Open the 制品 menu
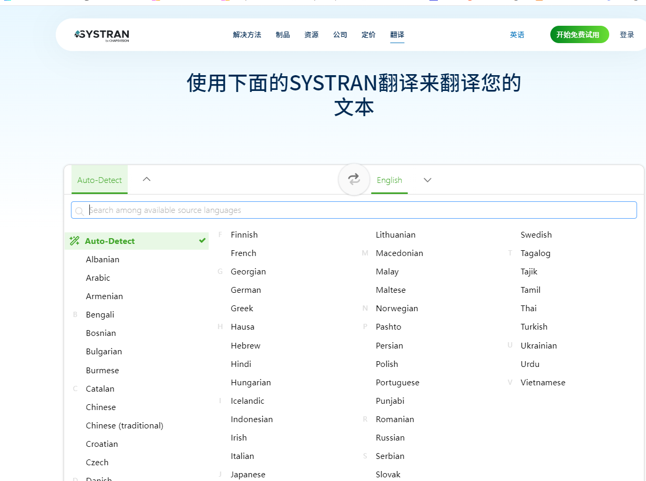Viewport: 646px width, 481px height. coord(283,35)
